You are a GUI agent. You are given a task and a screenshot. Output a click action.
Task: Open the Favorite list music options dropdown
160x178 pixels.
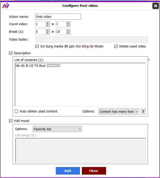(57, 129)
